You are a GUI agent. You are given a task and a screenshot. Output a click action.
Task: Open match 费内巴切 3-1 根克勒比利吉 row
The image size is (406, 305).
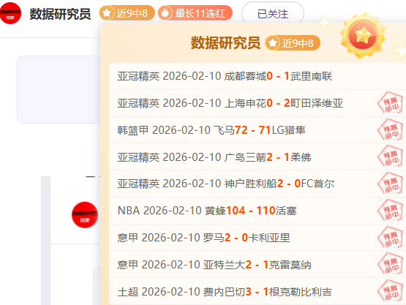pos(257,292)
